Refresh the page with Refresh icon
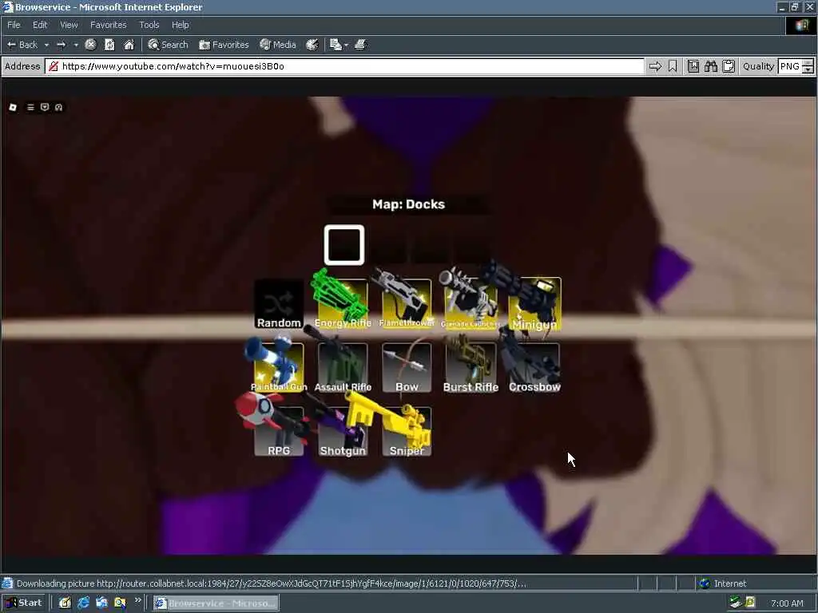The height and width of the screenshot is (613, 818). tap(109, 45)
